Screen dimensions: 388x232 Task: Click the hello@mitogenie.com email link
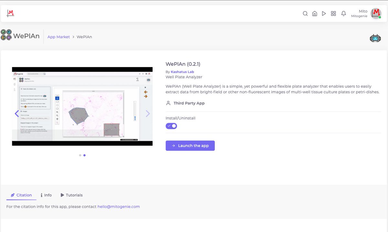click(x=119, y=207)
